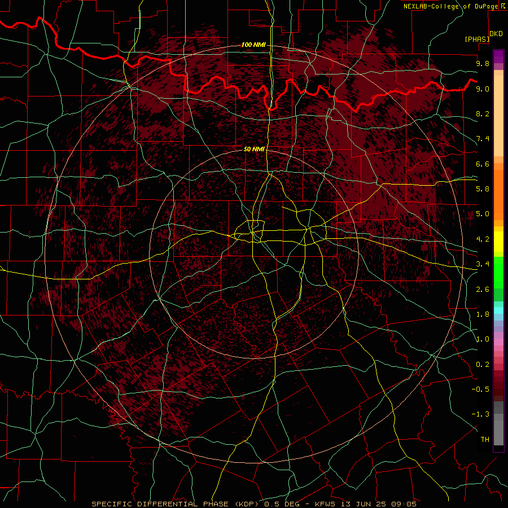The height and width of the screenshot is (508, 508).
Task: Click the 9.0 value on the scale
Action: pyautogui.click(x=483, y=89)
